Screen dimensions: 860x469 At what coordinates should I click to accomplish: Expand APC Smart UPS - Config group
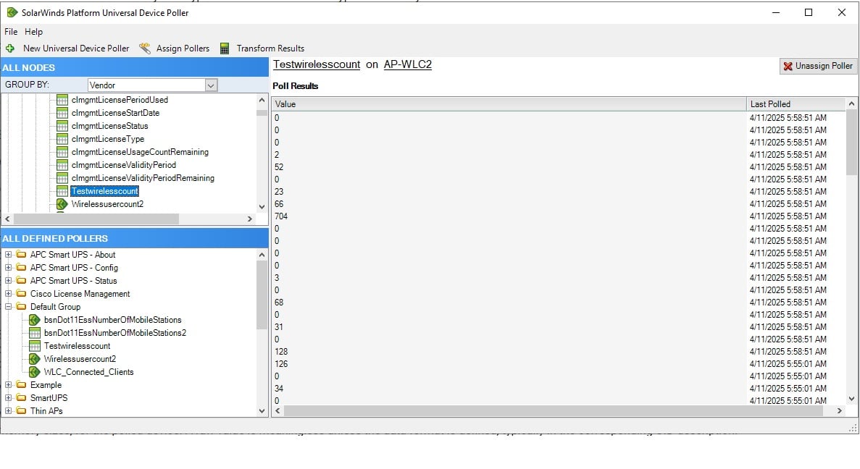(8, 267)
